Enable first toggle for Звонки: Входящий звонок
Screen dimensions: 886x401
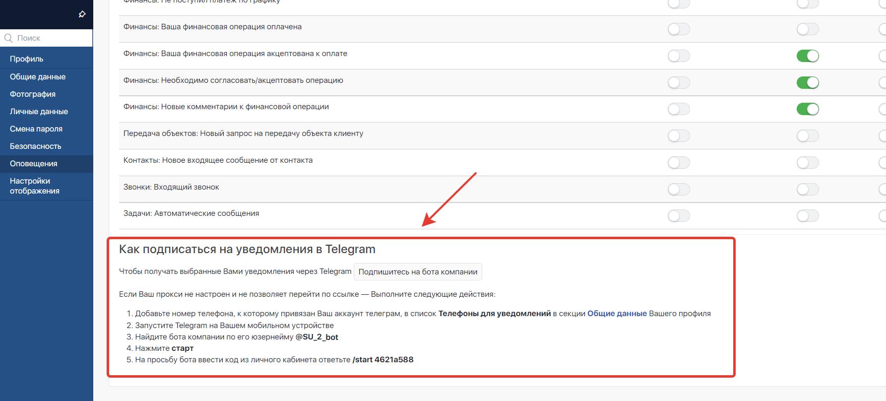(678, 189)
